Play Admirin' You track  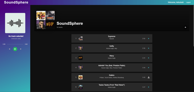point(149,67)
